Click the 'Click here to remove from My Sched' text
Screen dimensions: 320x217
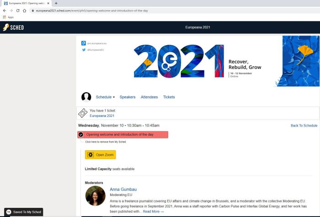click(x=106, y=142)
